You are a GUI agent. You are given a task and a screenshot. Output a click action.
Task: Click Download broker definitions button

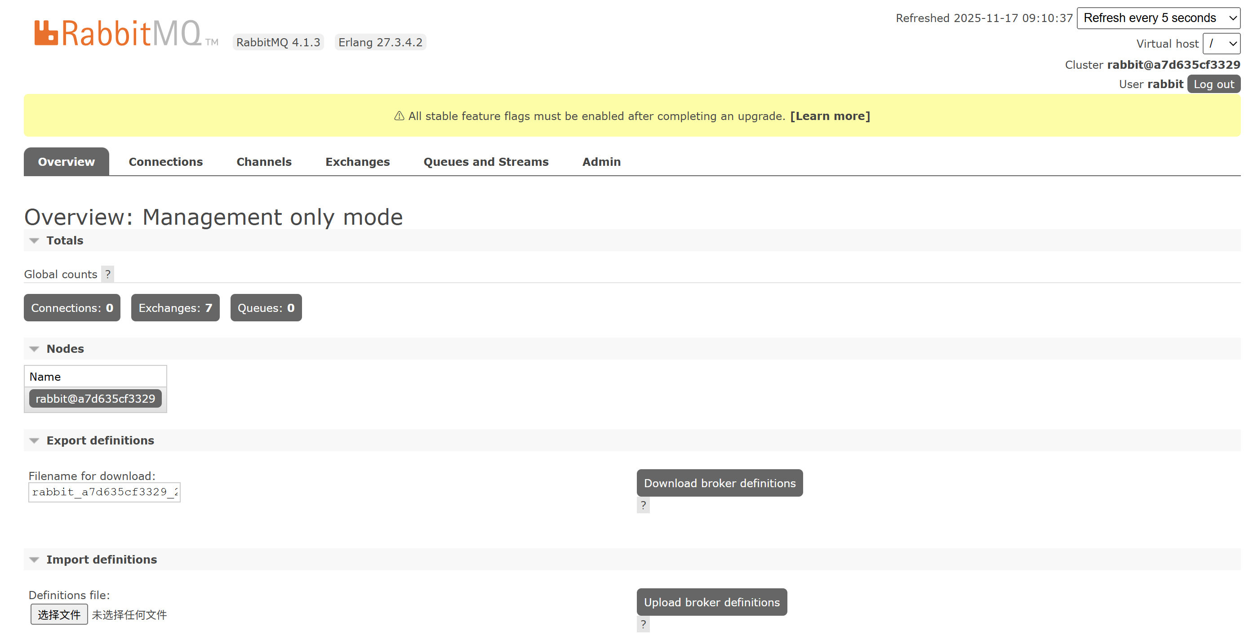tap(720, 483)
